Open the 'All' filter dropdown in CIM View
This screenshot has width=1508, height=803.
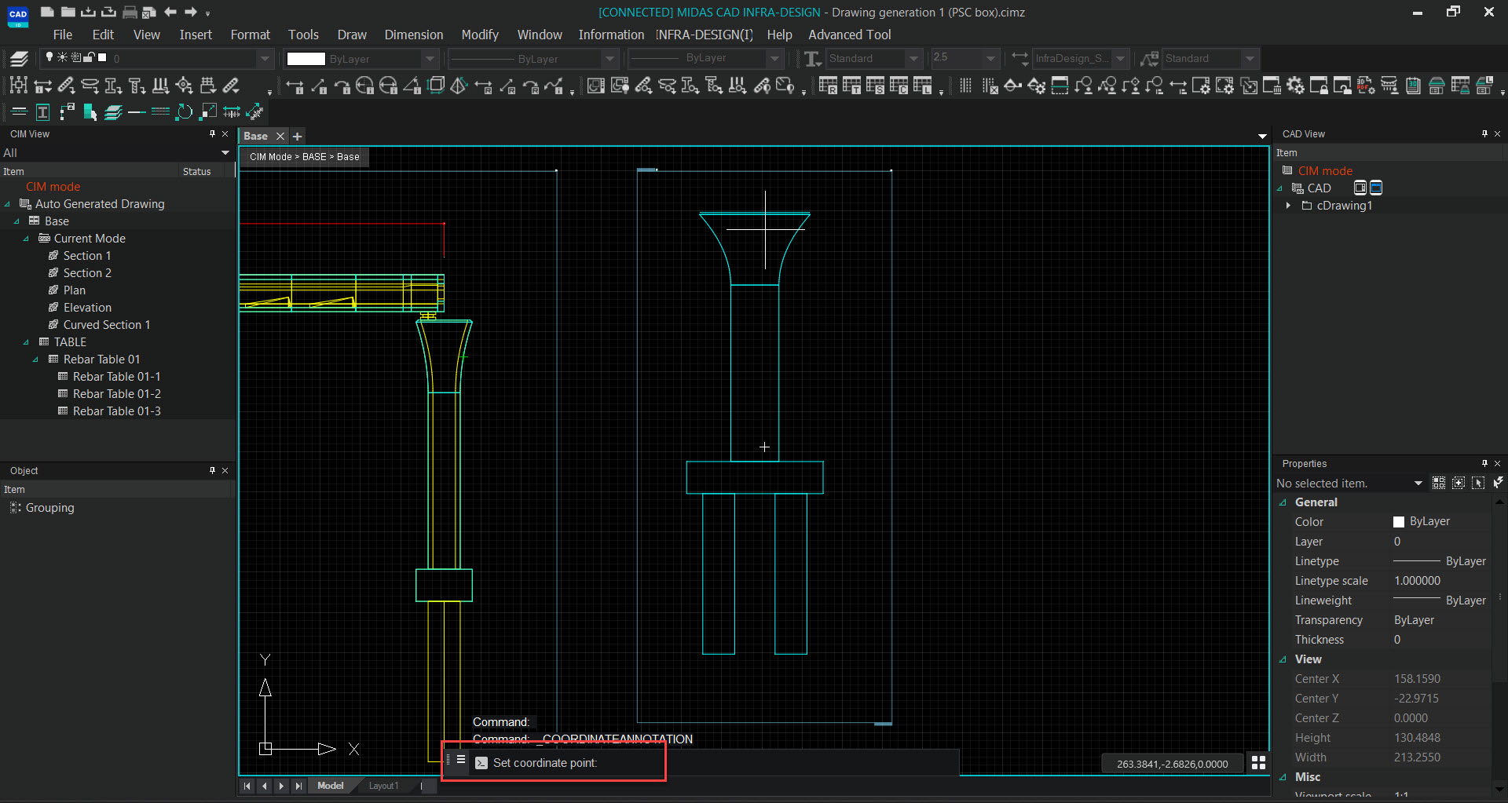coord(225,152)
